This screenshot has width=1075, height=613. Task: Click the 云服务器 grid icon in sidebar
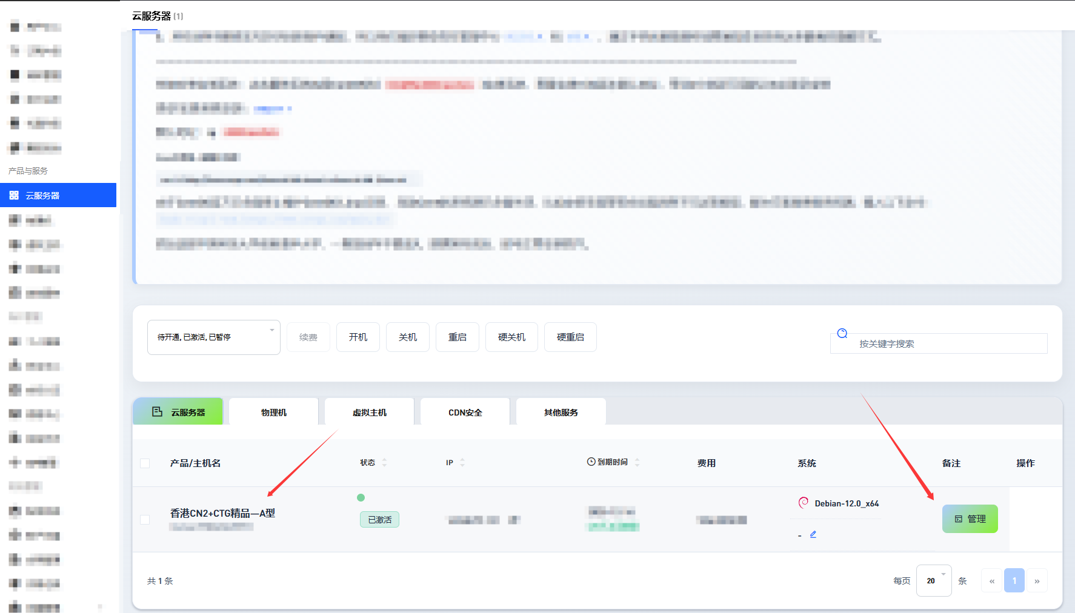click(14, 196)
